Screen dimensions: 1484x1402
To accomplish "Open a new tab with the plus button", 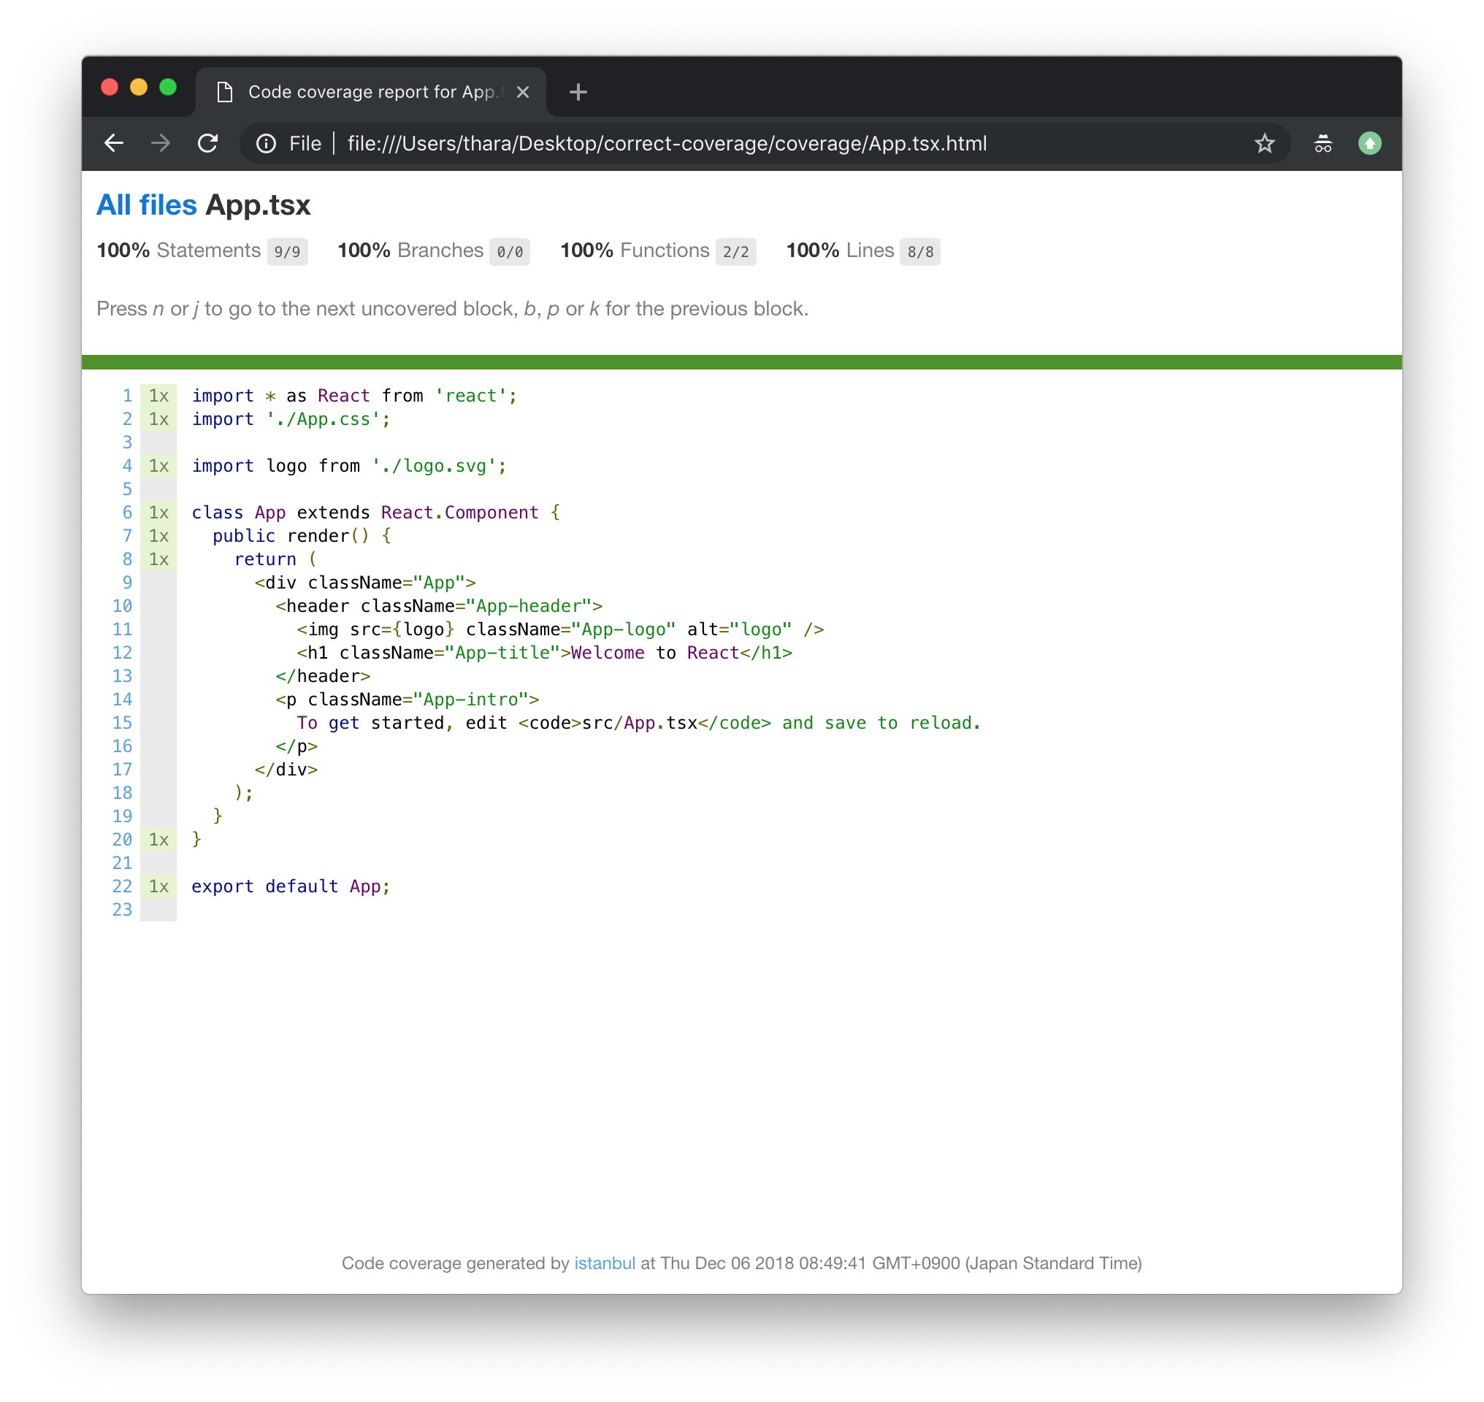I will pos(578,92).
